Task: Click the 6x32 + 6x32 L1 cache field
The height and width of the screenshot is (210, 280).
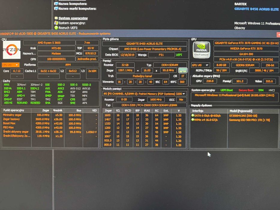Action: [48, 71]
